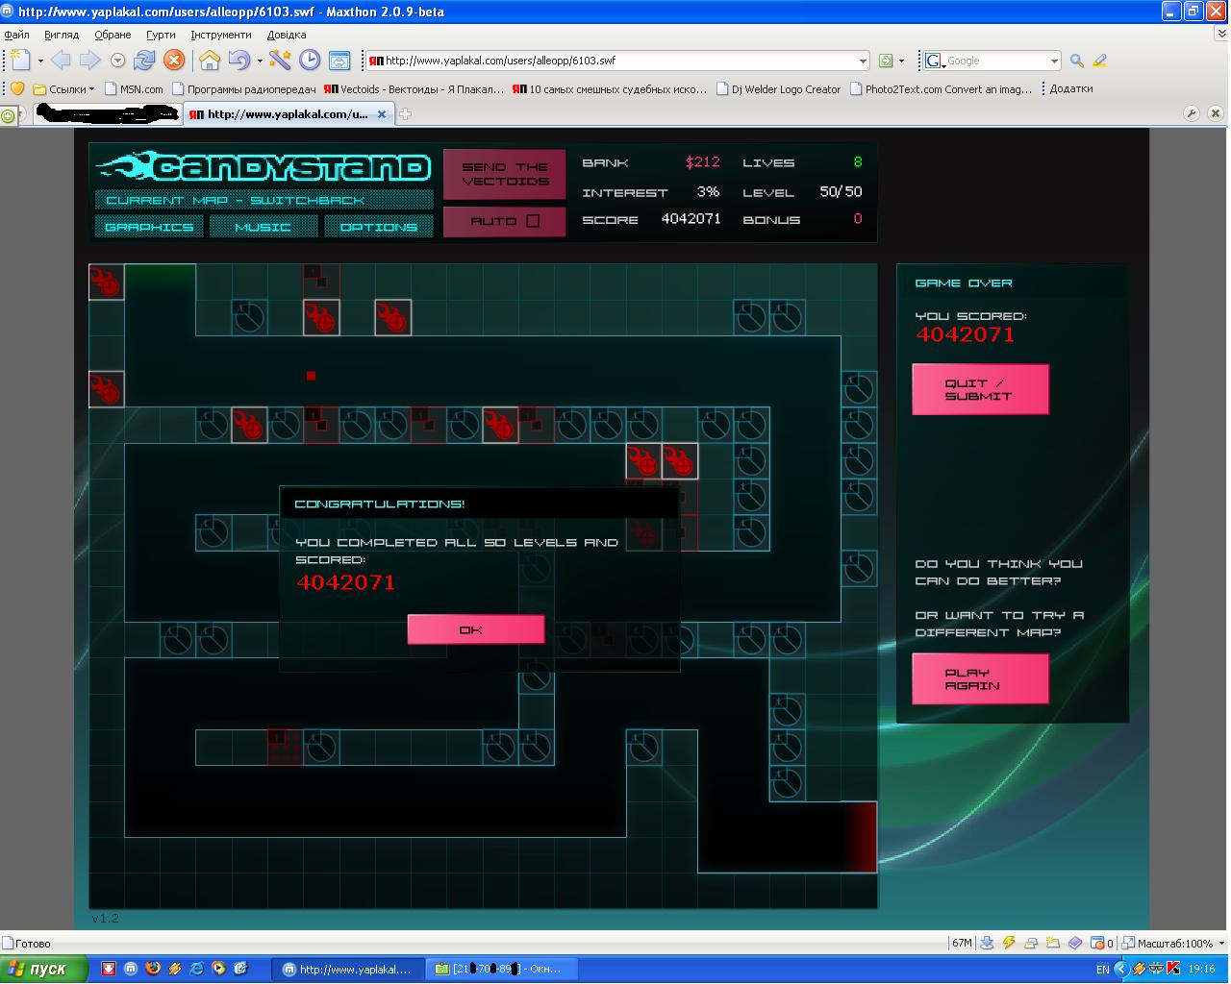
Task: Open the Music settings button
Action: pyautogui.click(x=264, y=227)
